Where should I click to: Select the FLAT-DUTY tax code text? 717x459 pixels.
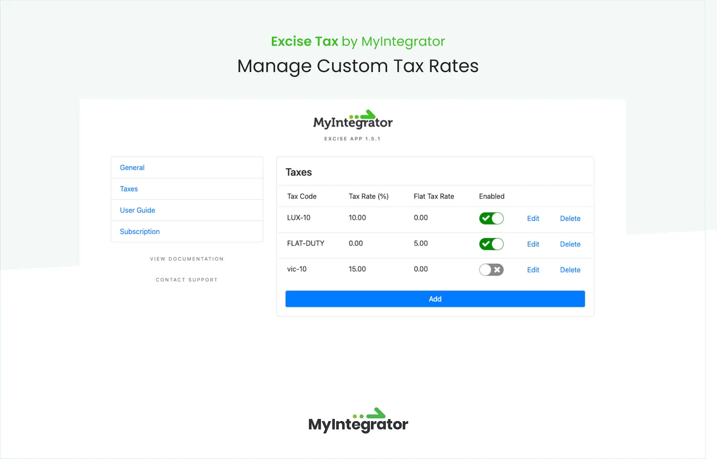(x=305, y=243)
